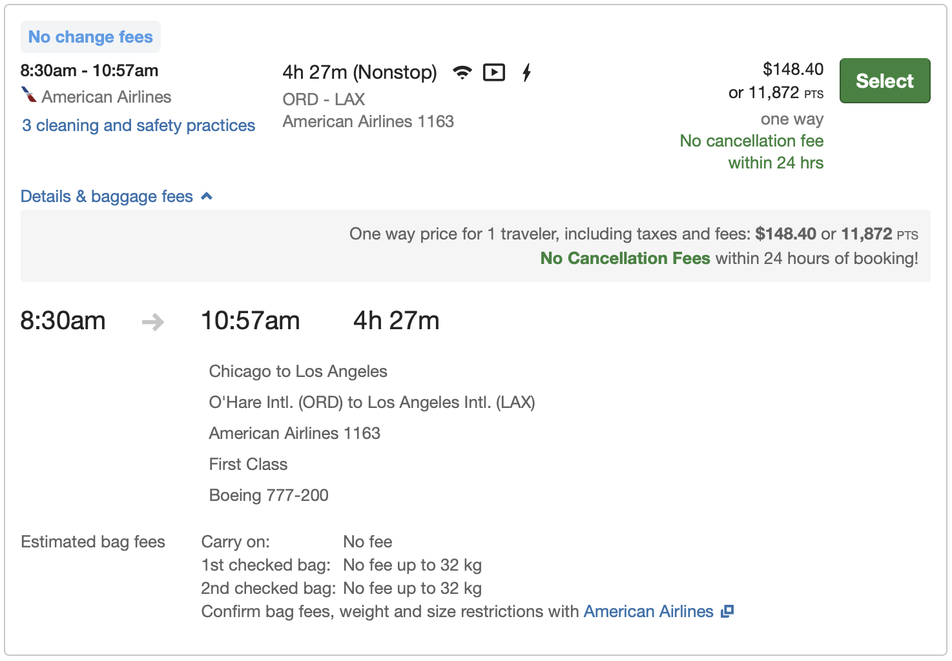Click the 11,872 PTS price option
The image size is (952, 661).
point(776,92)
